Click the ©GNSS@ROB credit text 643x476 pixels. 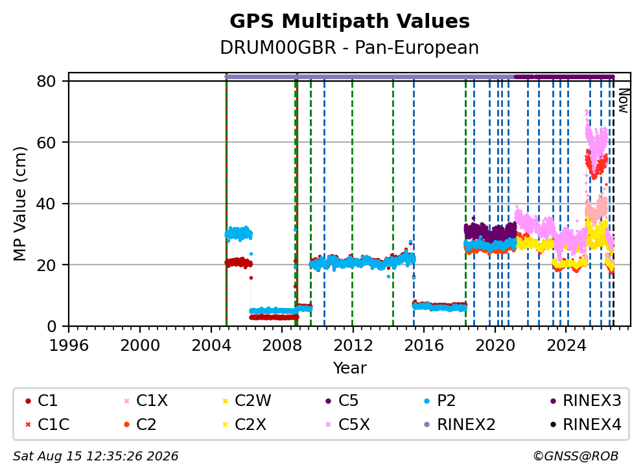pos(576,457)
